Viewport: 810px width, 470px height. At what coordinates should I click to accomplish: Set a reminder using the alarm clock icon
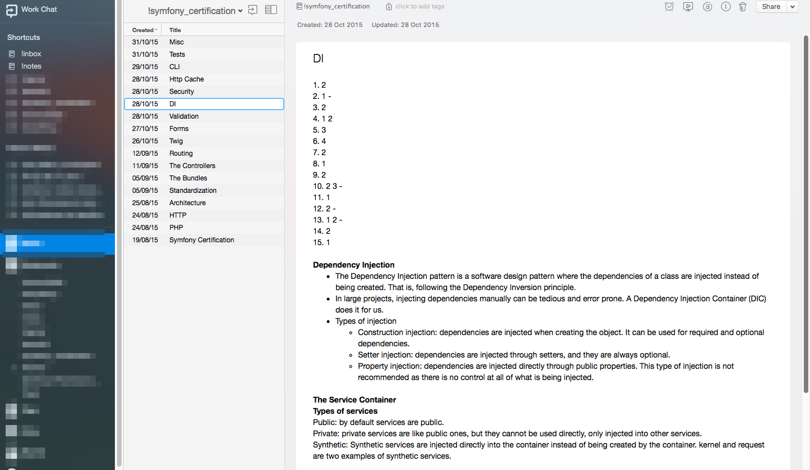tap(669, 7)
